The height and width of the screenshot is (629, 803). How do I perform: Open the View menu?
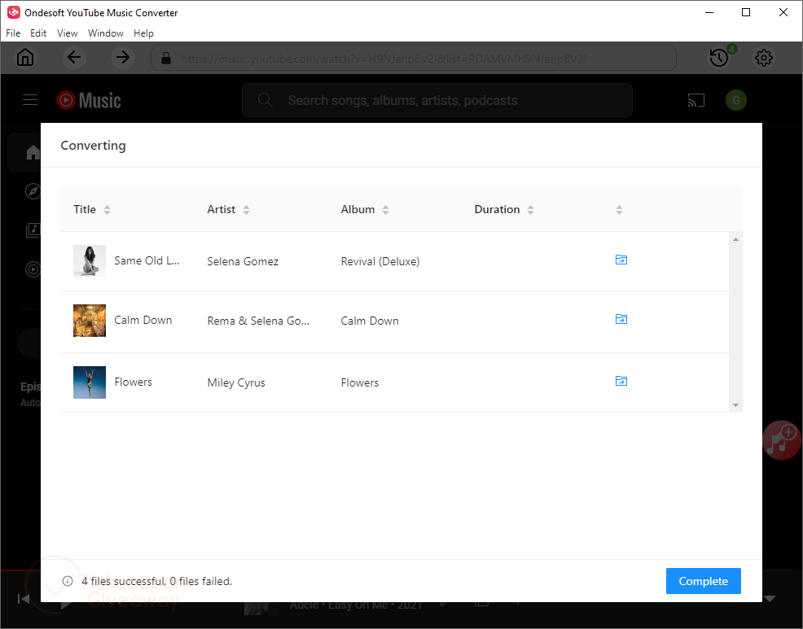coord(67,33)
